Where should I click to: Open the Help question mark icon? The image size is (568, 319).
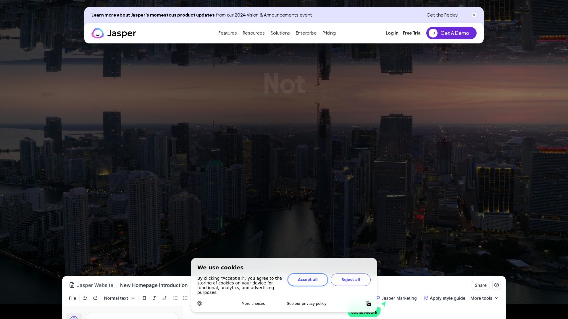496,285
